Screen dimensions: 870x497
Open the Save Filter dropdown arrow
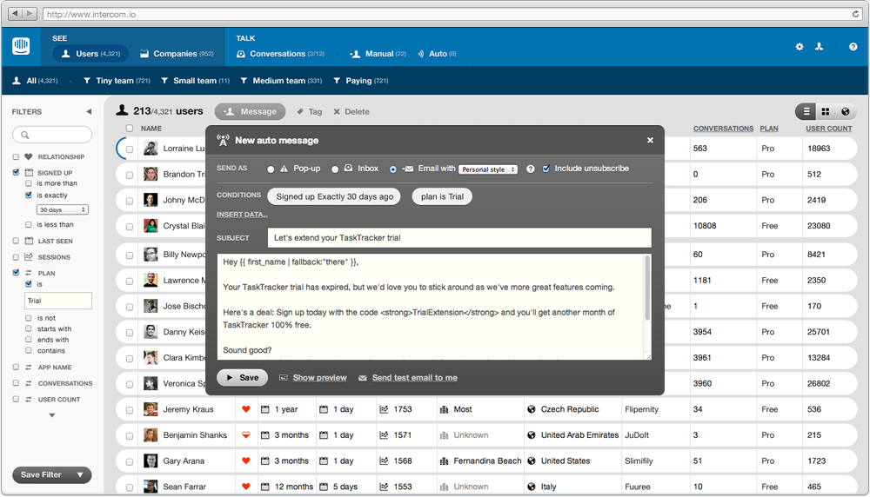click(x=81, y=474)
